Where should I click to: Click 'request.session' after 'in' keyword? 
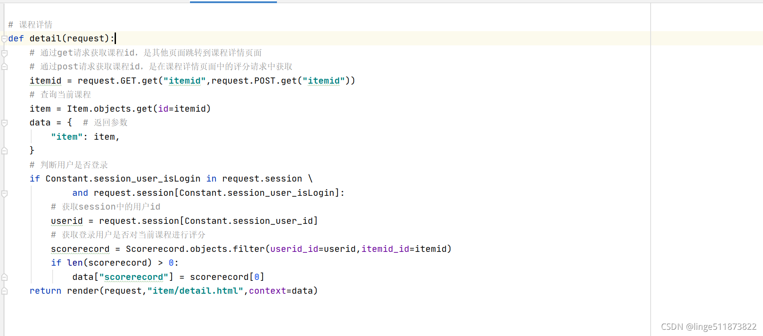pyautogui.click(x=262, y=178)
